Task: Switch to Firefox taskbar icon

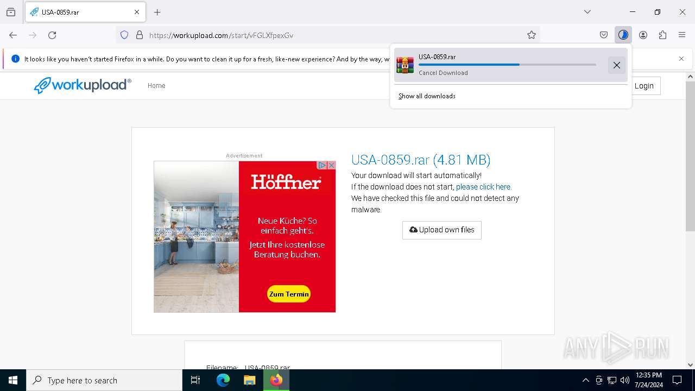Action: [x=276, y=380]
